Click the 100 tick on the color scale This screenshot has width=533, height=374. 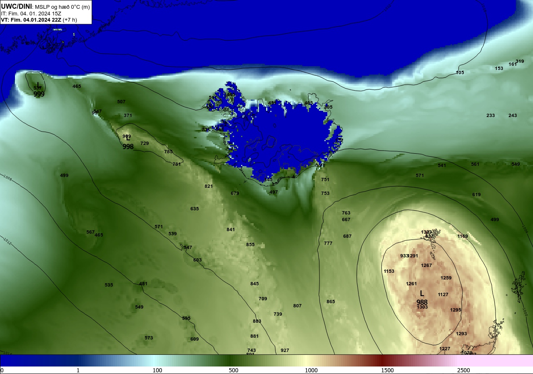[157, 370]
